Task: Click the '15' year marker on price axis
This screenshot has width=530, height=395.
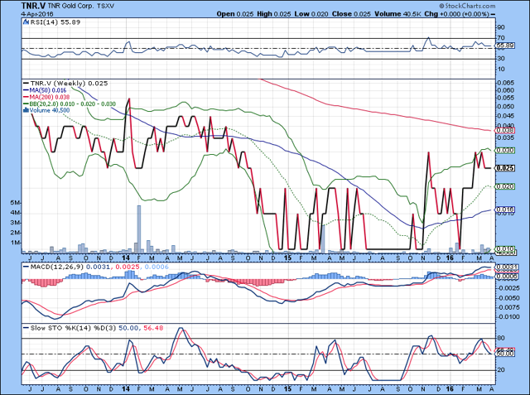Action: pyautogui.click(x=287, y=258)
